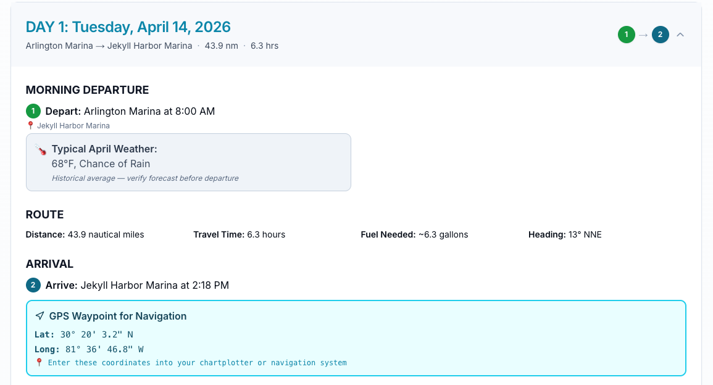This screenshot has width=713, height=385.
Task: Collapse the Day 1 card with the chevron
Action: 680,35
